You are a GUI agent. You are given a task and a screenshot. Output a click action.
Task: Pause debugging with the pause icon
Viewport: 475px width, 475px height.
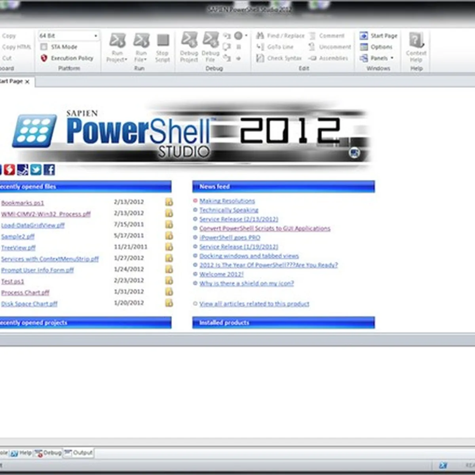pyautogui.click(x=239, y=47)
